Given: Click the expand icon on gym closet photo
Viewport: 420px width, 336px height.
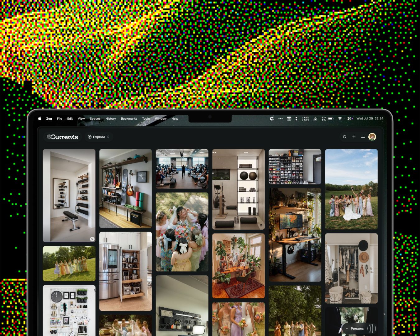Looking at the screenshot, I should tap(92, 239).
